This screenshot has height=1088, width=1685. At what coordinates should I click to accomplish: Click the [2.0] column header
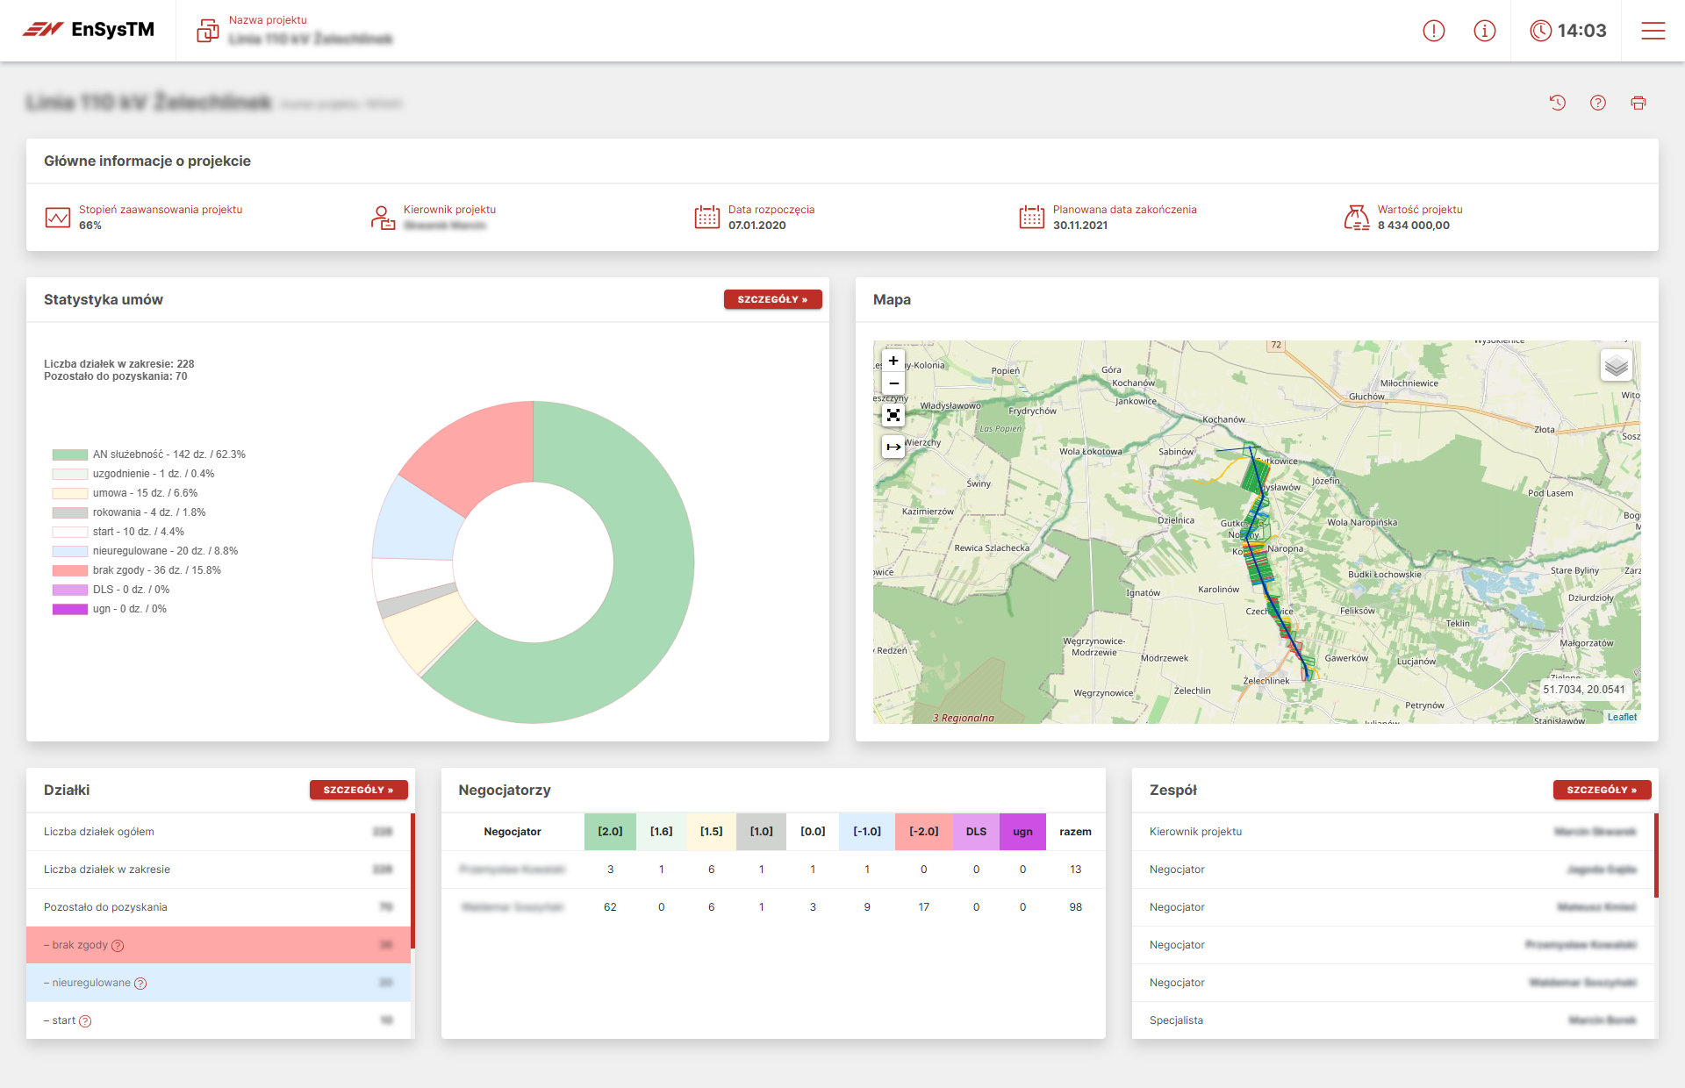(610, 832)
